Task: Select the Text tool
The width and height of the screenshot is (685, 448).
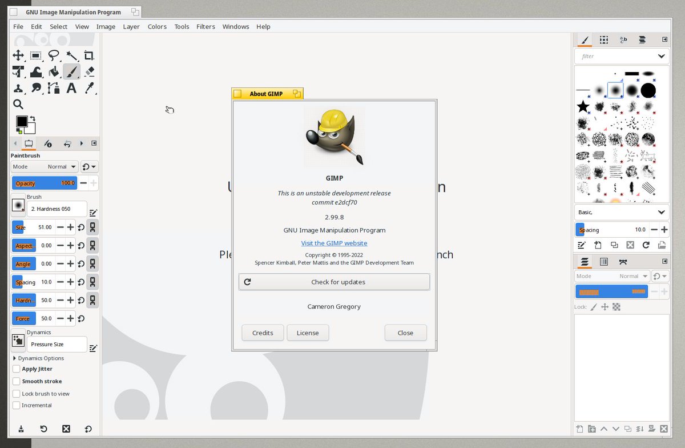Action: 71,88
